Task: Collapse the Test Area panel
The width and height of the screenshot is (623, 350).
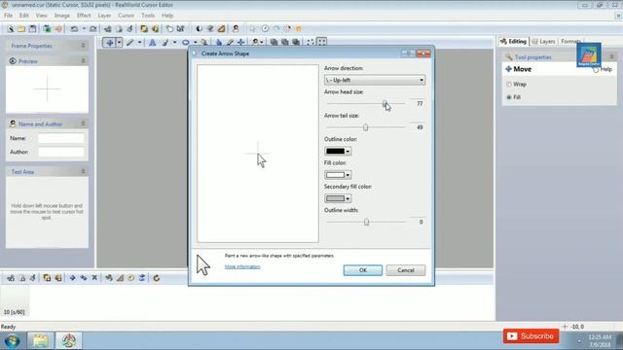Action: [84, 171]
